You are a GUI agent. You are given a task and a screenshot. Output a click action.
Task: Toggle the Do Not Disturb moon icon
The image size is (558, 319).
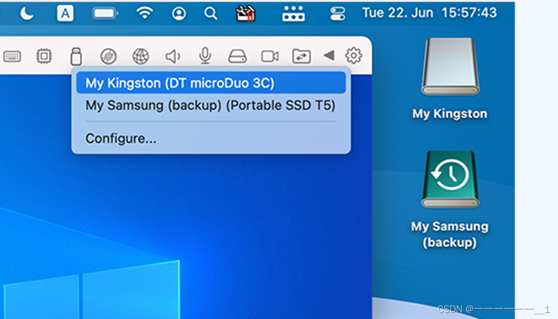[x=27, y=14]
